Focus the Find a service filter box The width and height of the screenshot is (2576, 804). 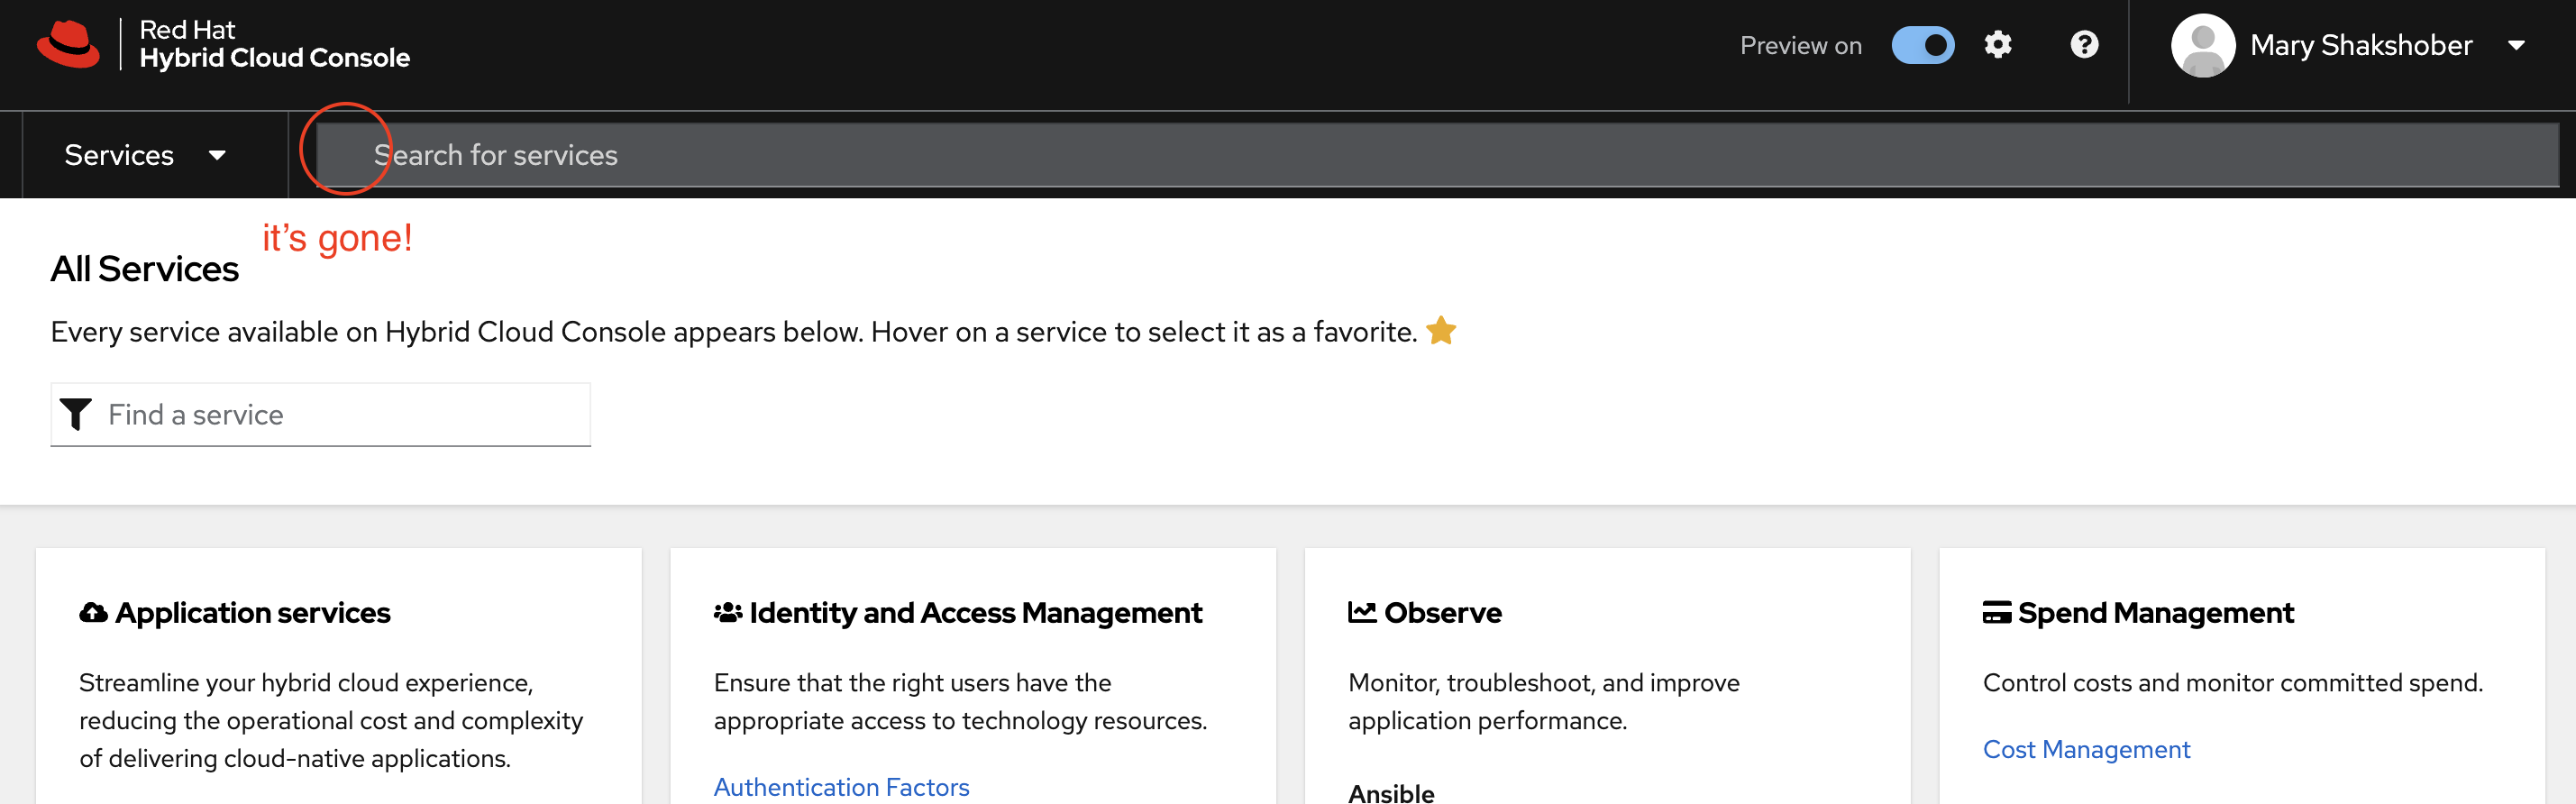340,414
